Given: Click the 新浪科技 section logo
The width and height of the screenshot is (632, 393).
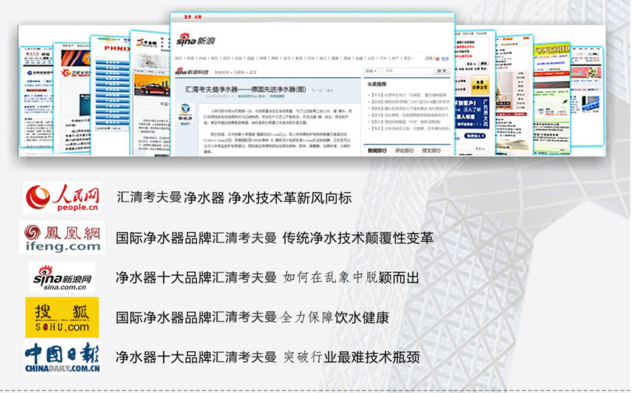Looking at the screenshot, I should click(191, 71).
